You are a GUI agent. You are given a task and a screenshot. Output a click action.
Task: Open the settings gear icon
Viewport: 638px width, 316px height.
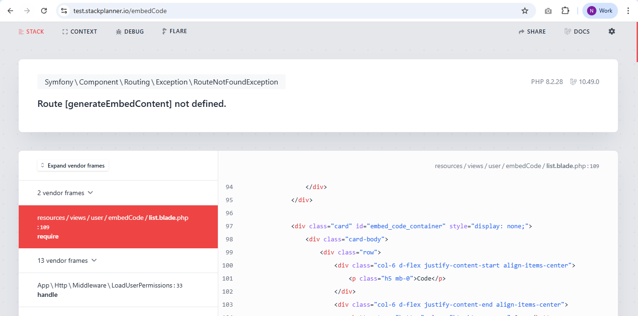(611, 31)
